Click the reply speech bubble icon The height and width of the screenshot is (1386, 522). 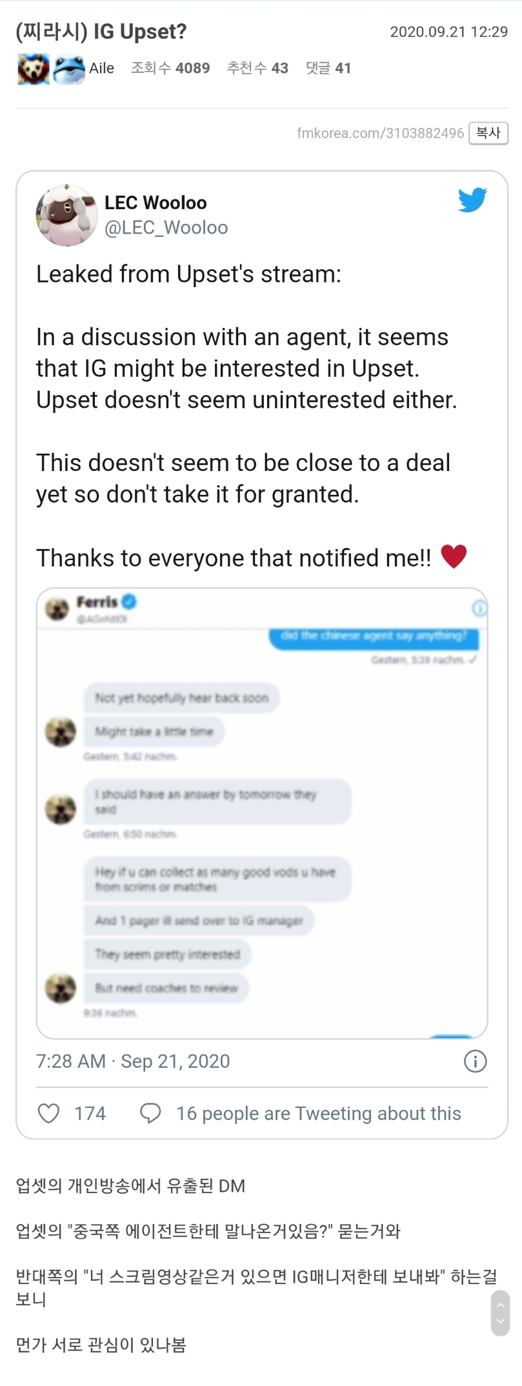click(150, 1113)
